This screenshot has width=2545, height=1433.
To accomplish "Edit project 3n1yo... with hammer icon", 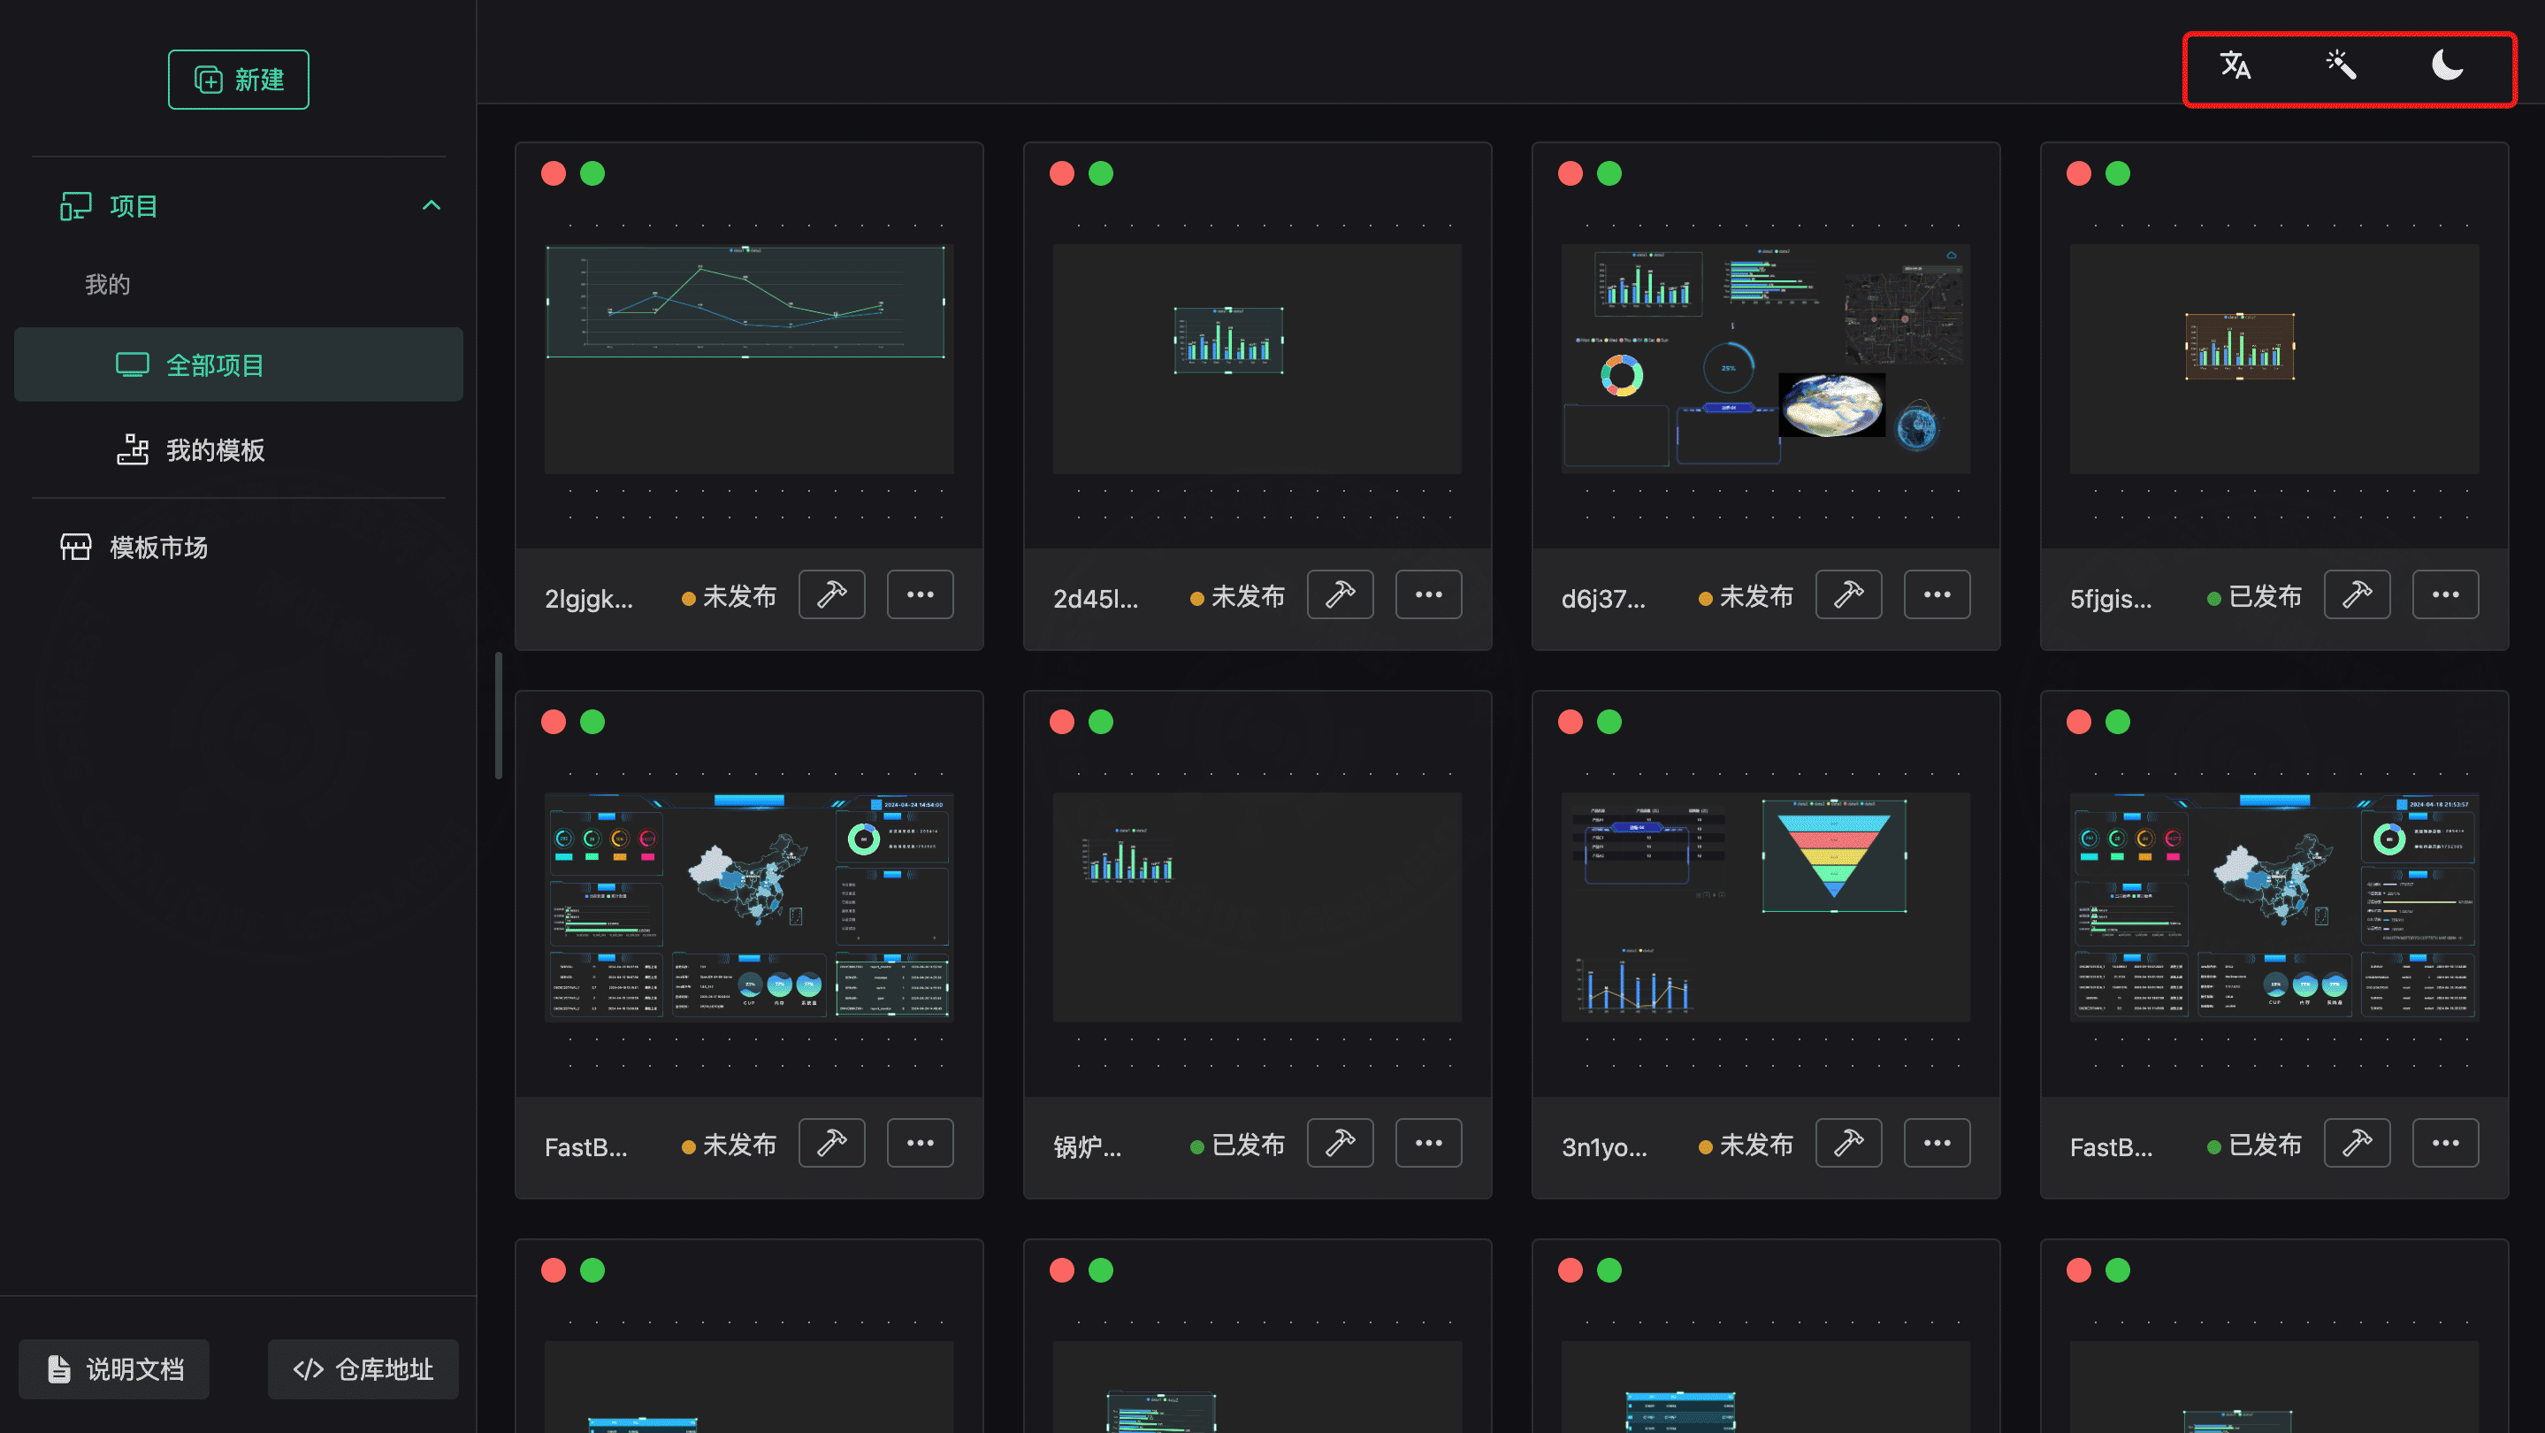I will pyautogui.click(x=1848, y=1144).
